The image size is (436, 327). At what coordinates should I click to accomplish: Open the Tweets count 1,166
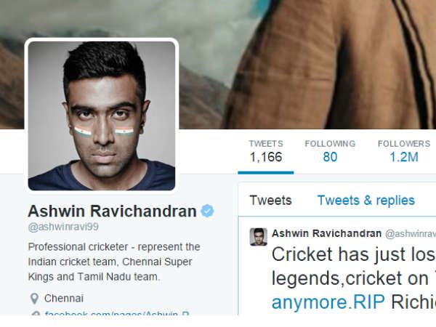point(266,152)
